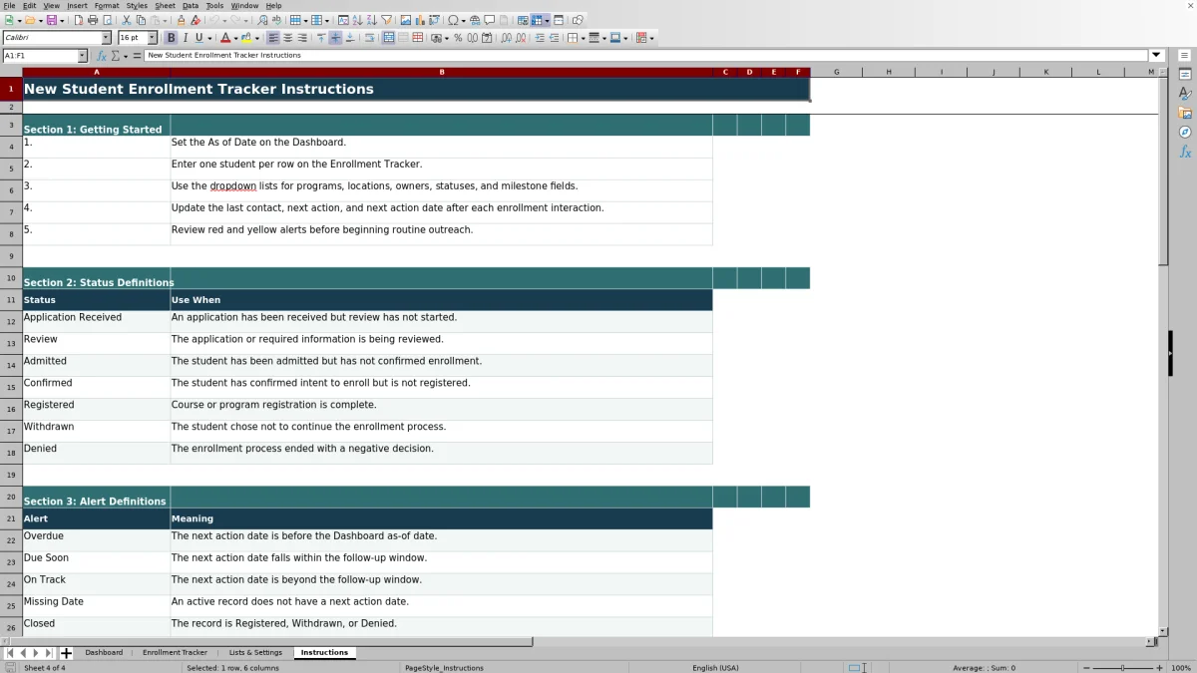Toggle Freeze Rows and Columns button
This screenshot has height=673, width=1197.
pyautogui.click(x=537, y=20)
